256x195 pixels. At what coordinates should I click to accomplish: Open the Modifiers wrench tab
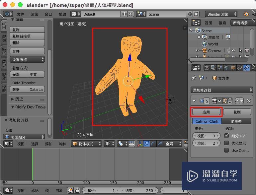[x=246, y=68]
